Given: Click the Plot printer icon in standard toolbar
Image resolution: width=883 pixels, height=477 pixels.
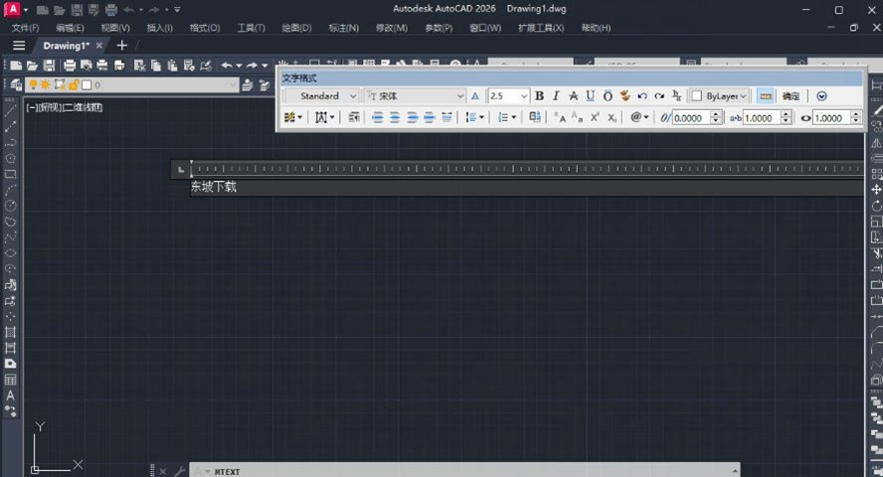Looking at the screenshot, I should pyautogui.click(x=70, y=66).
